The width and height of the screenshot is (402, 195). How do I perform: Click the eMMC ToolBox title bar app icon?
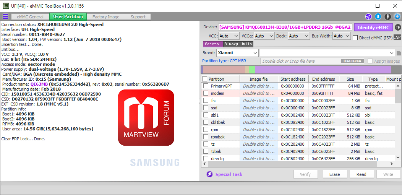(5, 6)
